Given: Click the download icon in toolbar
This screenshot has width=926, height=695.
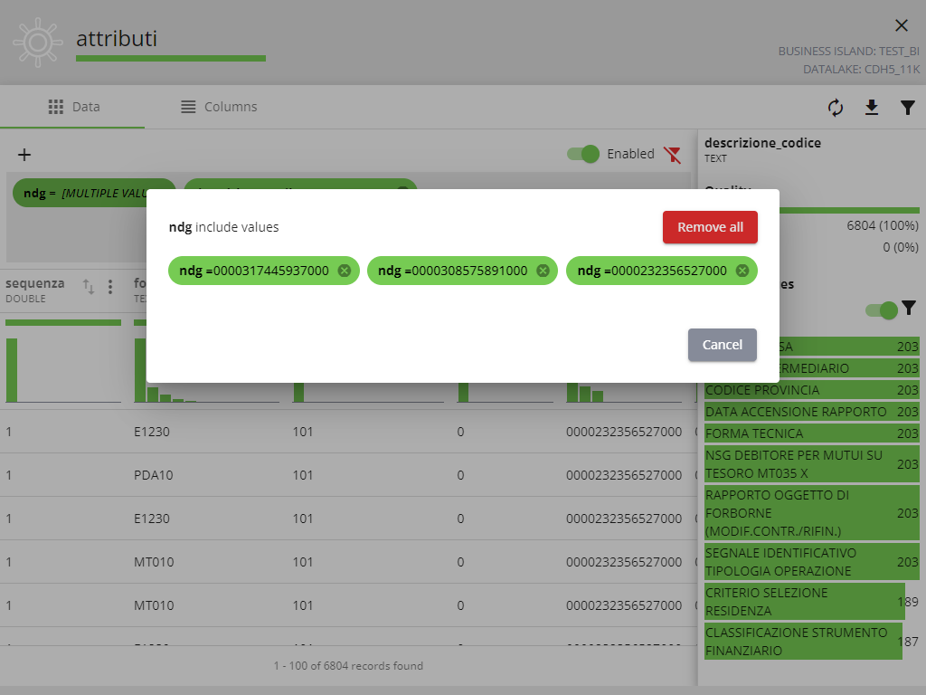Looking at the screenshot, I should (x=872, y=108).
